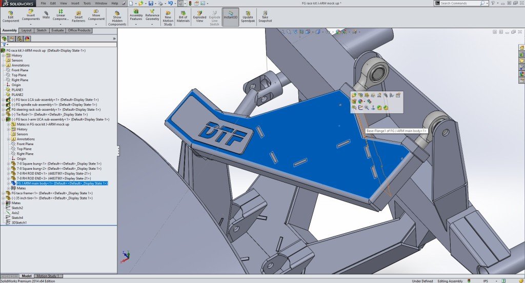Expand the 35 inch tire node
This screenshot has width=525, height=283.
(4, 198)
